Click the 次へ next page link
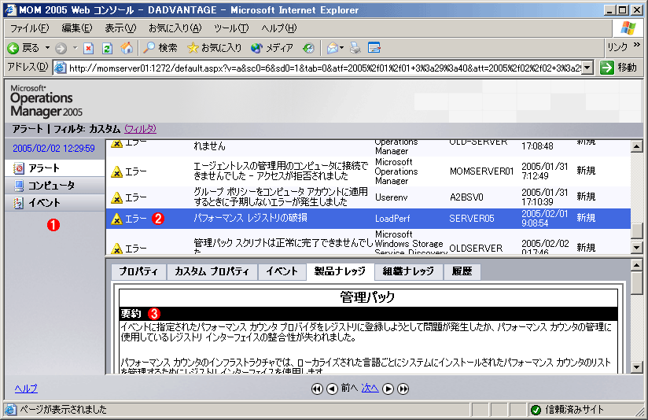This screenshot has height=420, width=648. click(370, 389)
